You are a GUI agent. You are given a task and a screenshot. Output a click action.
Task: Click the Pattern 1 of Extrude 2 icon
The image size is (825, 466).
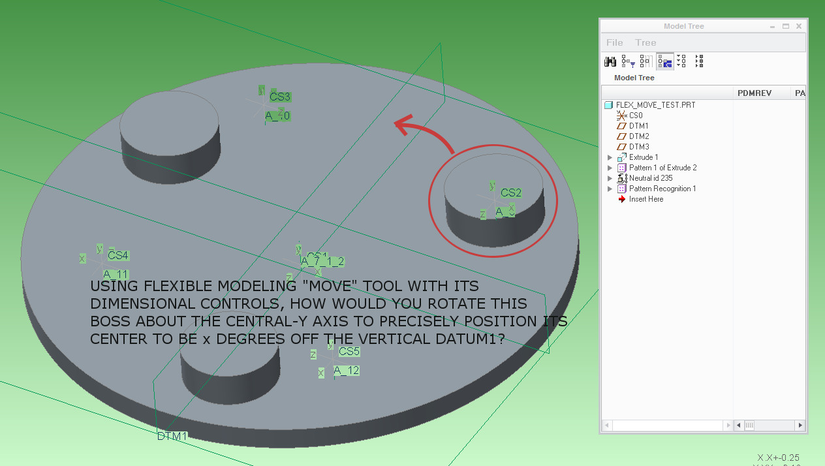tap(621, 168)
